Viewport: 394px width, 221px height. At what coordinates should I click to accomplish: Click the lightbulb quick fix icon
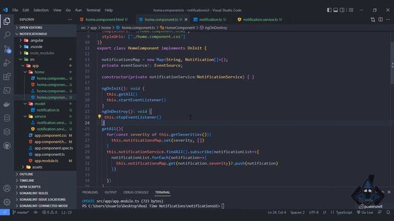click(x=100, y=117)
